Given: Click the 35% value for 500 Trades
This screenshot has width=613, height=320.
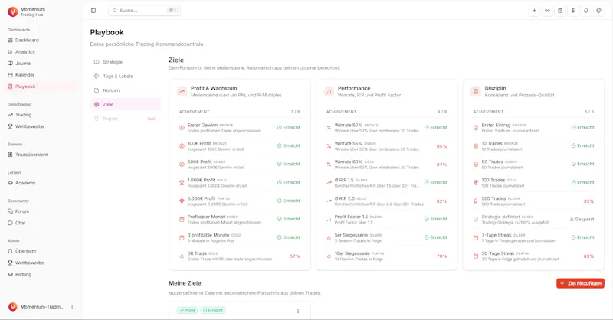Looking at the screenshot, I should click(x=588, y=201).
